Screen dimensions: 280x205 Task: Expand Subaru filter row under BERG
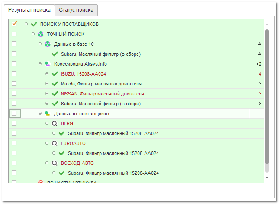pos(54,133)
